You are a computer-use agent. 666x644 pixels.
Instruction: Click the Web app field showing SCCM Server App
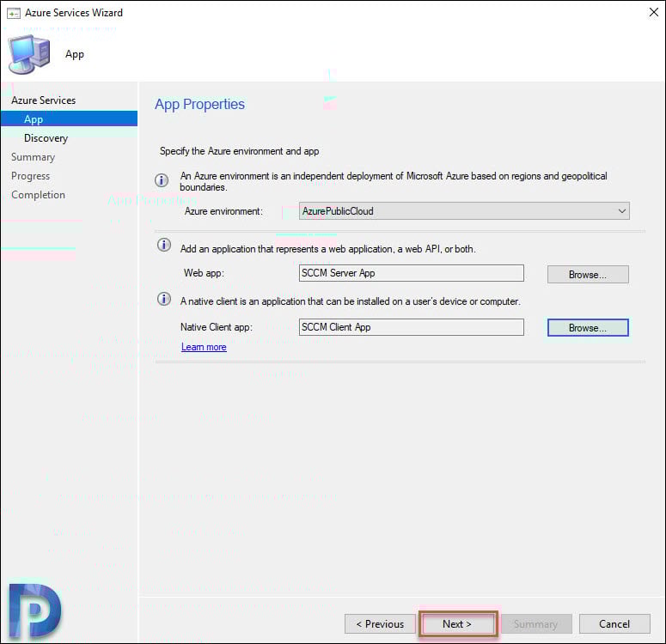point(412,273)
